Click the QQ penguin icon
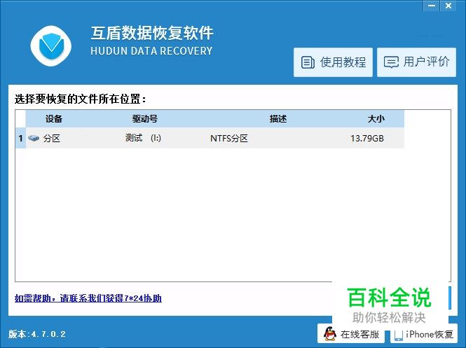 coord(330,334)
